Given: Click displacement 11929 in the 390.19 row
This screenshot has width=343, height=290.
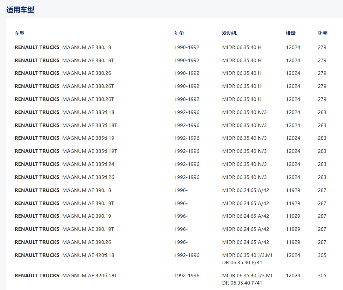Looking at the screenshot, I should tap(293, 216).
